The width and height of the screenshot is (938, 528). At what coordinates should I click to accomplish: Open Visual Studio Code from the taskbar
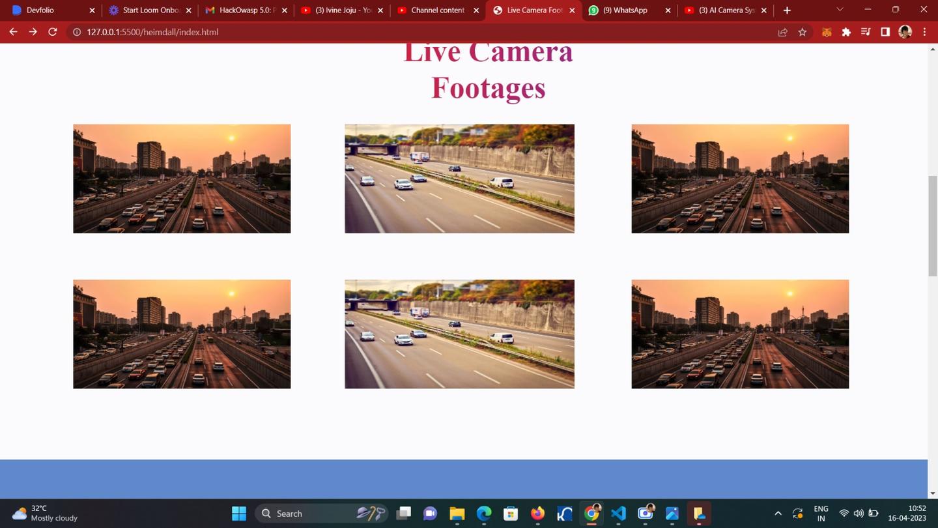[618, 514]
